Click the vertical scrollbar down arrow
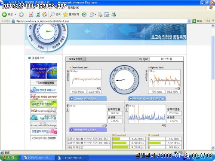Image resolution: width=215 pixels, height=161 pixels. (213, 148)
